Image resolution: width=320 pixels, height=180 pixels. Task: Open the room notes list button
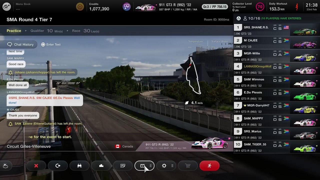[x=123, y=166]
